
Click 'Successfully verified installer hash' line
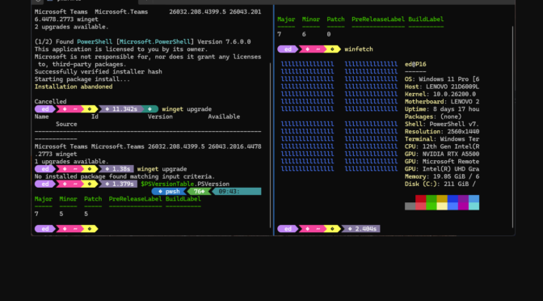click(99, 72)
